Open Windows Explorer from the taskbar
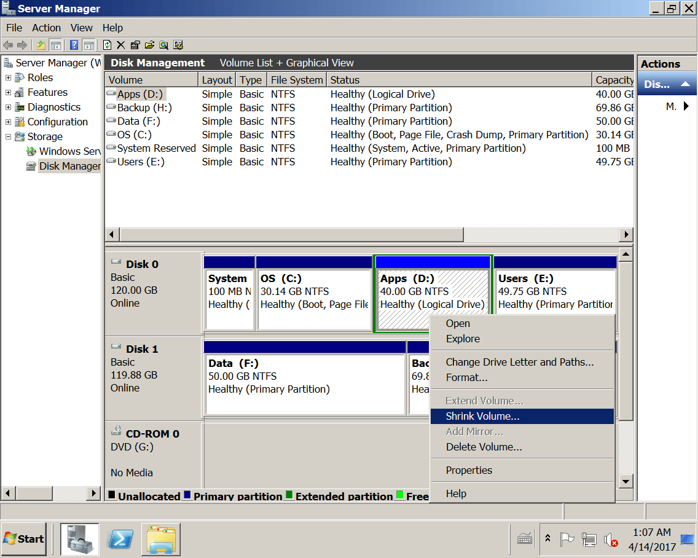Image resolution: width=698 pixels, height=558 pixels. pos(161,539)
